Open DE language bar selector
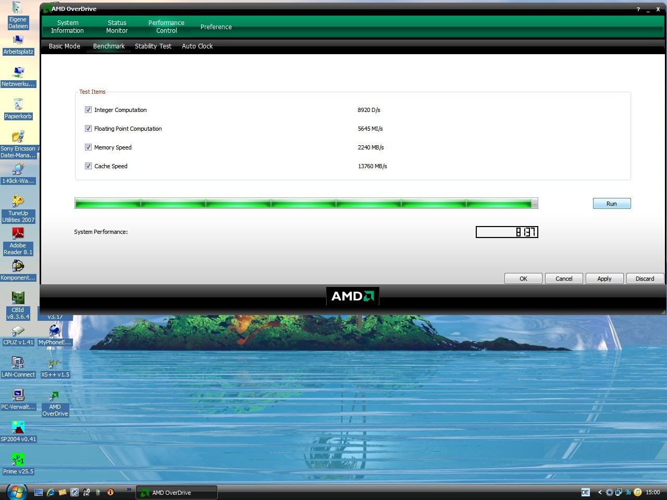667x500 pixels. point(585,492)
